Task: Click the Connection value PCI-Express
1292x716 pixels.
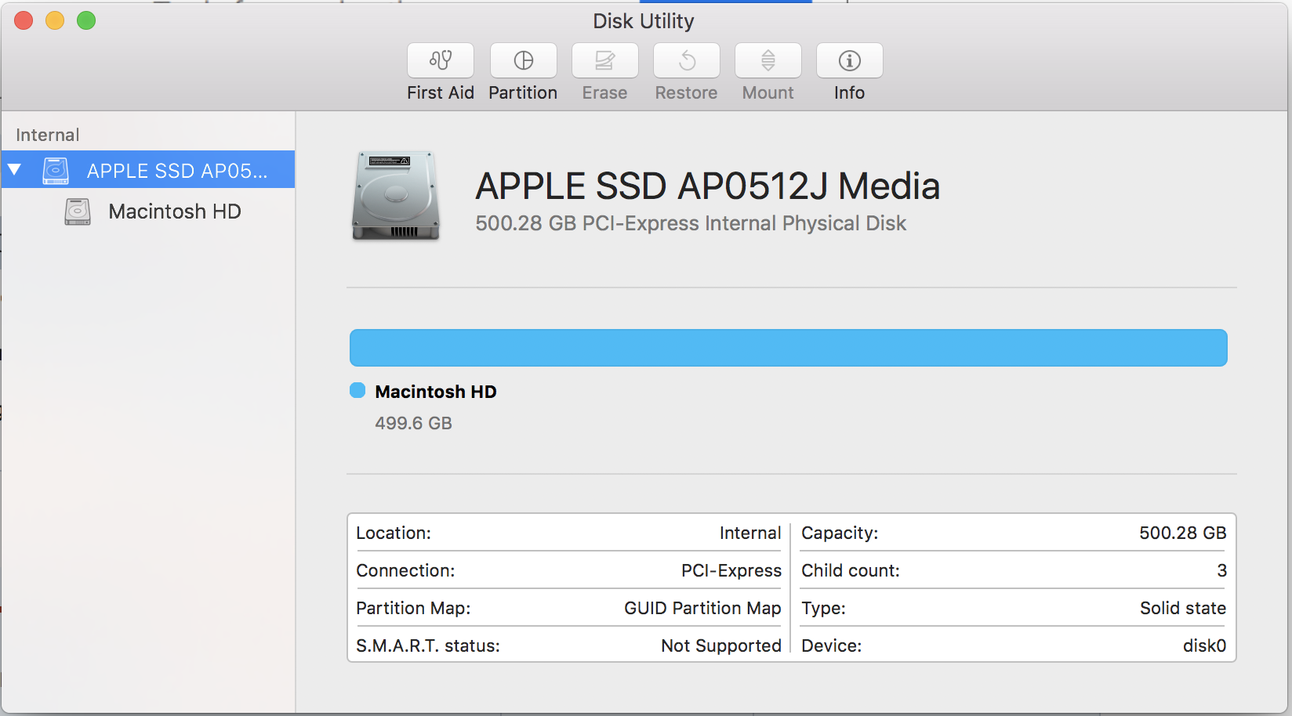Action: [x=731, y=570]
